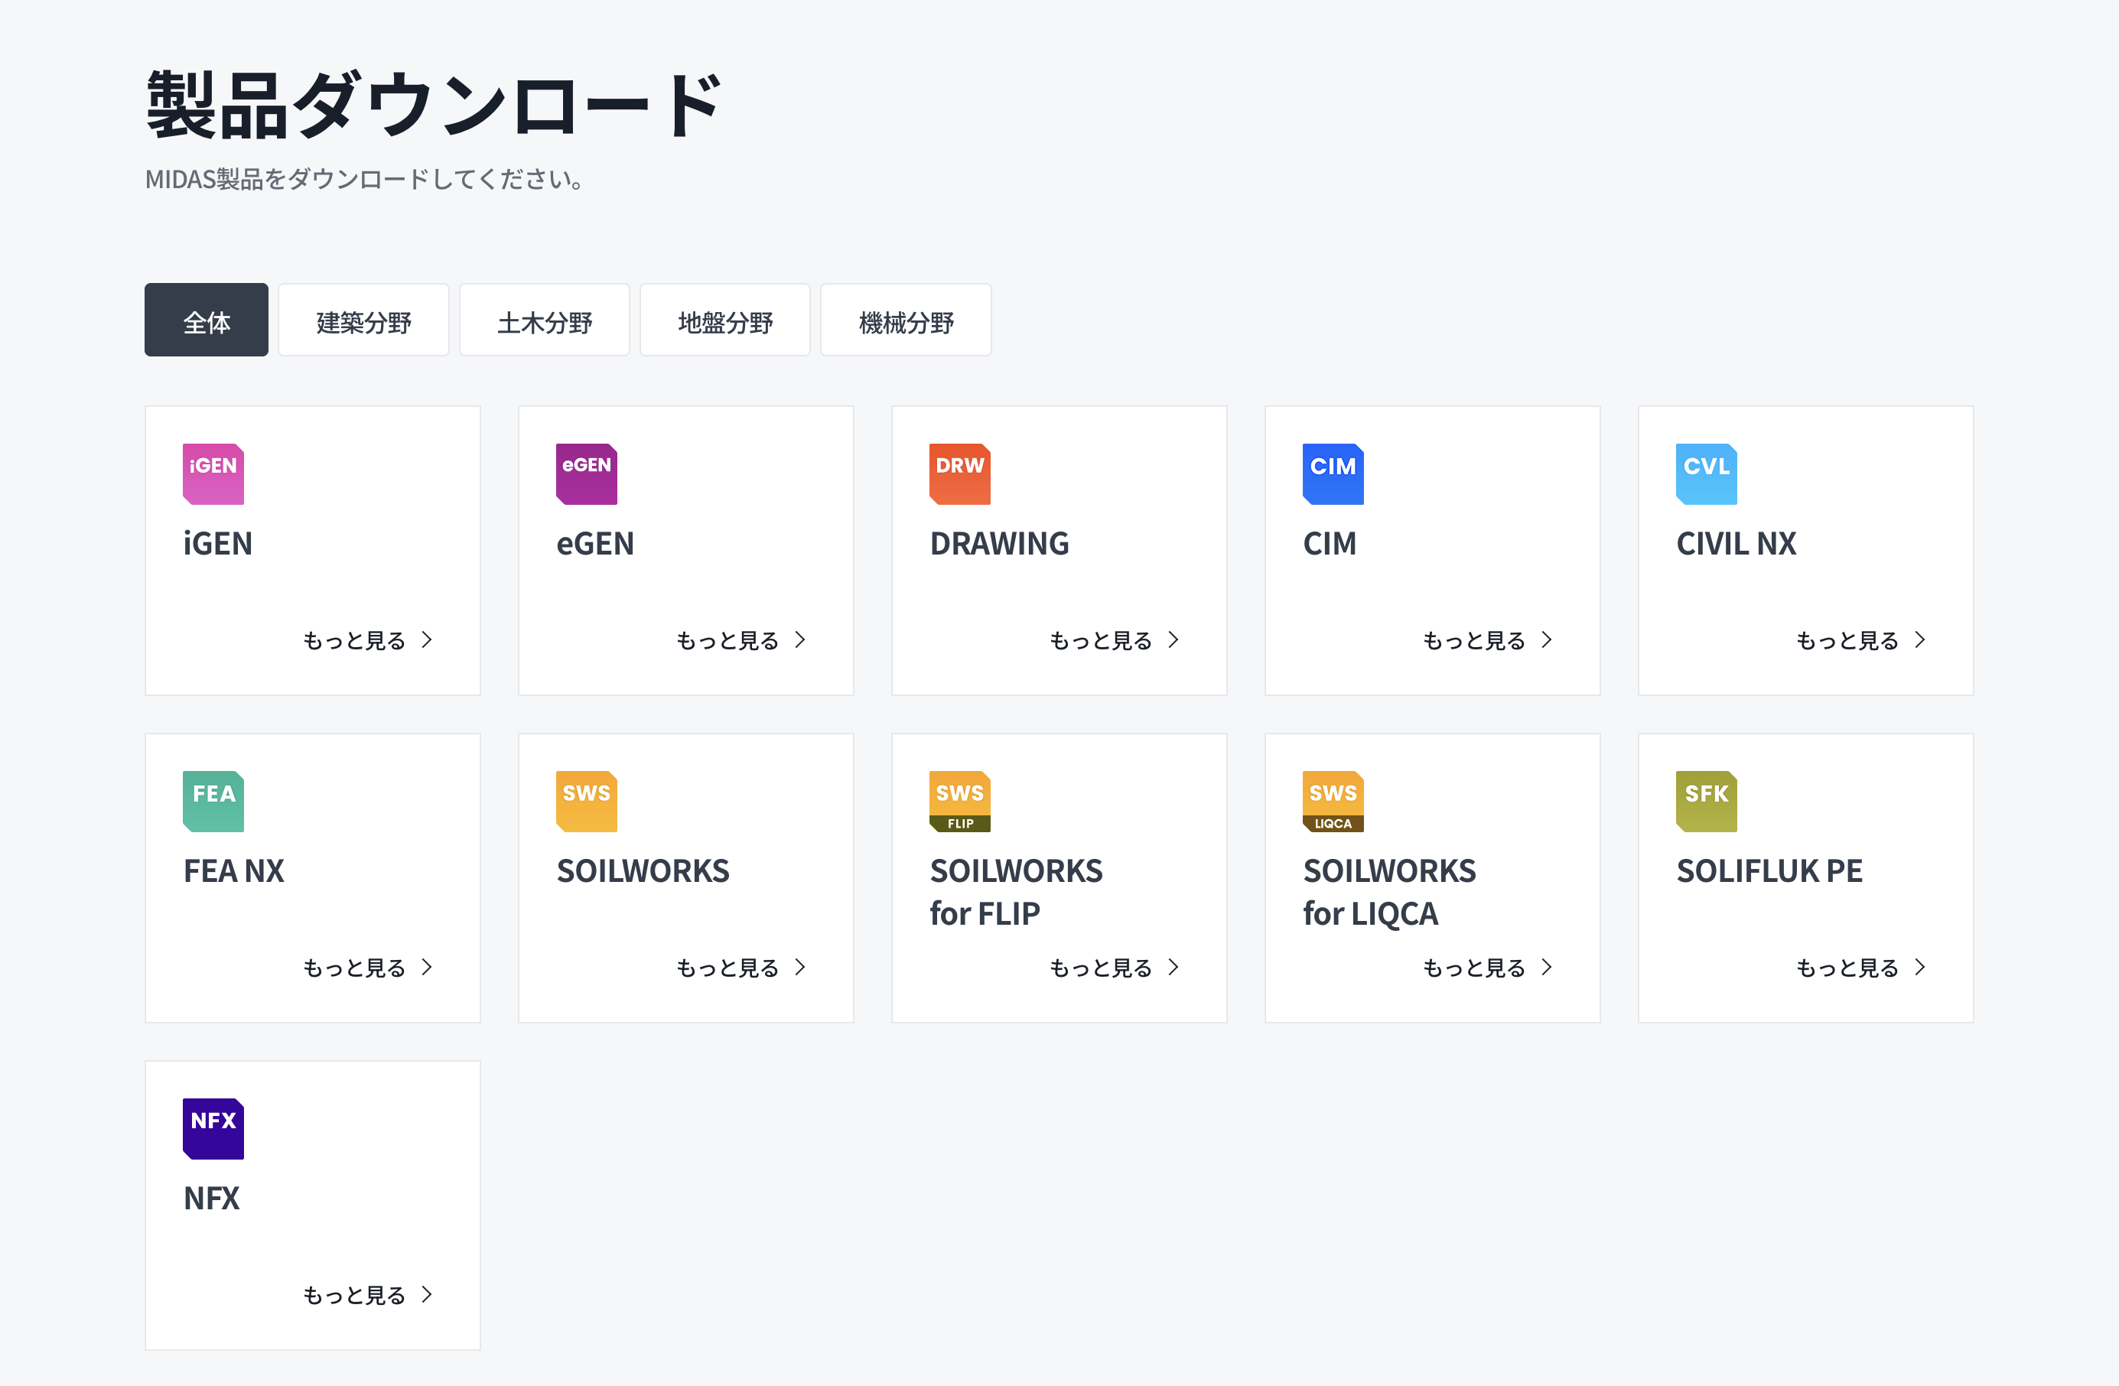Viewport: 2119px width, 1386px height.
Task: Click もっと見る on the DRAWING card
Action: pos(1115,640)
